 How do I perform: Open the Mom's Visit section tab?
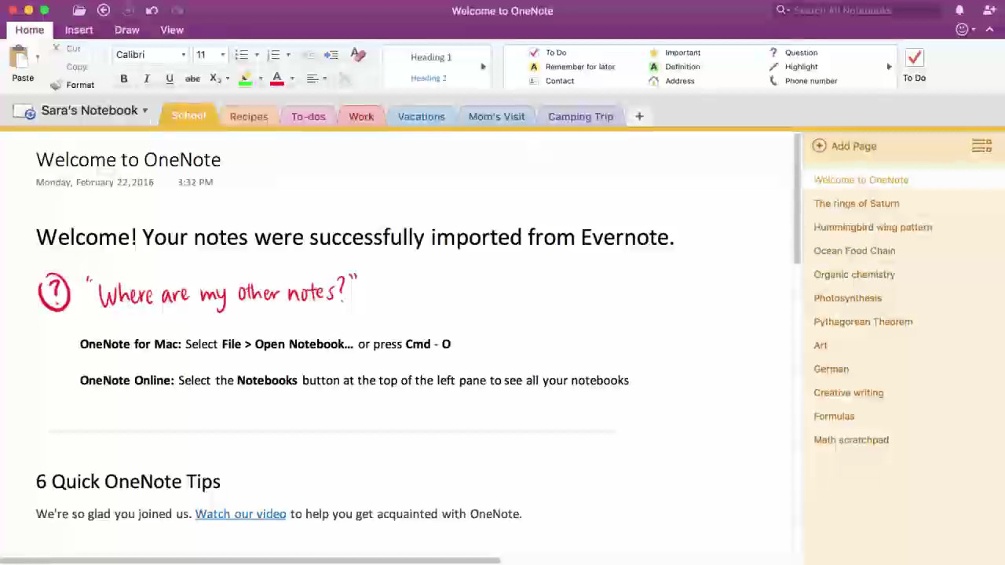click(496, 116)
